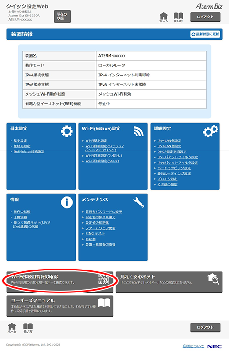229x351 pixels.
Task: Open 設定値の保存&復元 link
Action: click(100, 217)
